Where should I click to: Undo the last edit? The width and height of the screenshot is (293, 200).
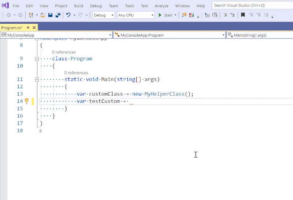click(x=68, y=15)
